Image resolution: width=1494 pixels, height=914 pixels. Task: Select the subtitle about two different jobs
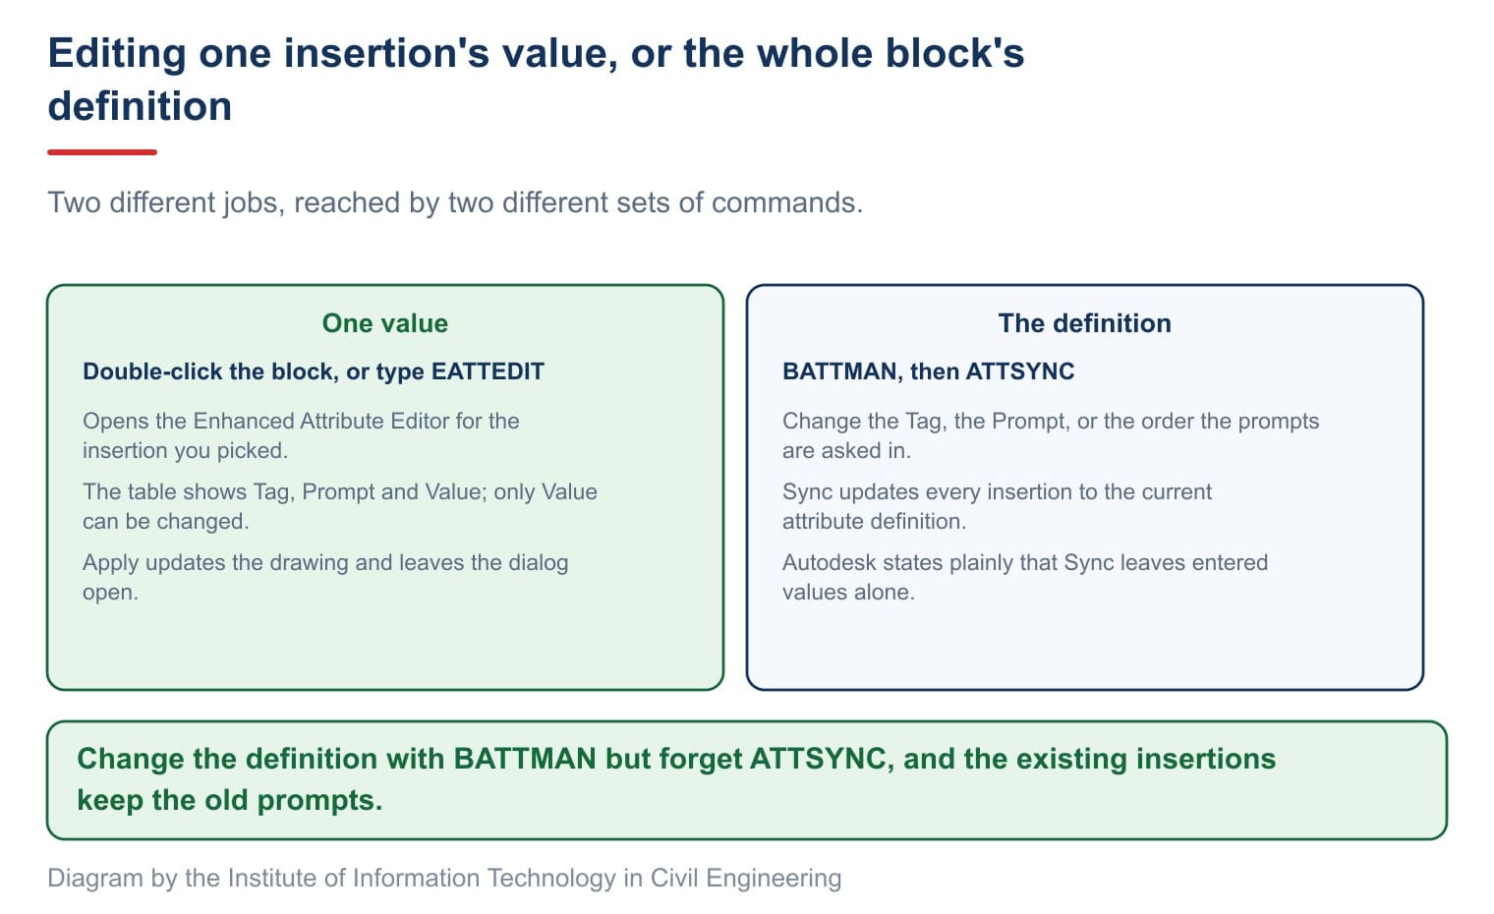click(x=455, y=202)
